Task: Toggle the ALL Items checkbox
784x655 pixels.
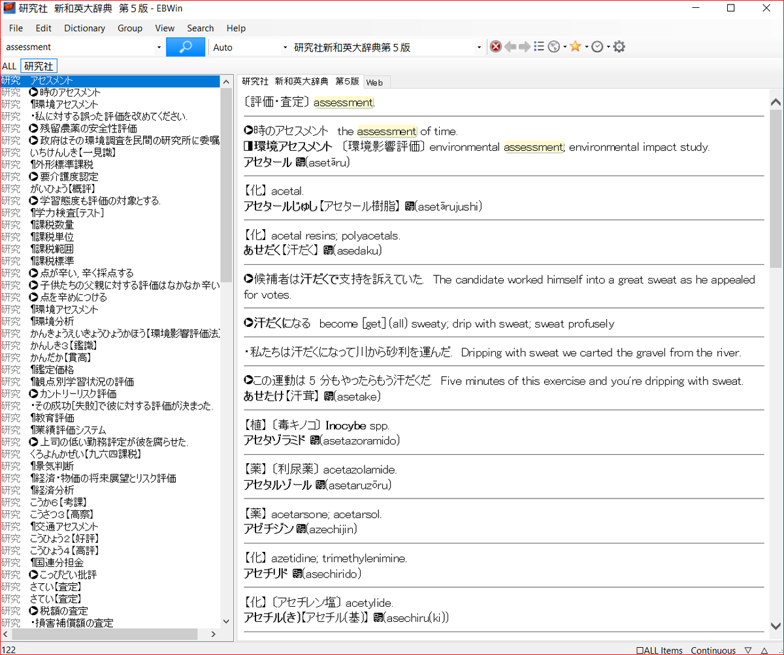Action: click(660, 650)
